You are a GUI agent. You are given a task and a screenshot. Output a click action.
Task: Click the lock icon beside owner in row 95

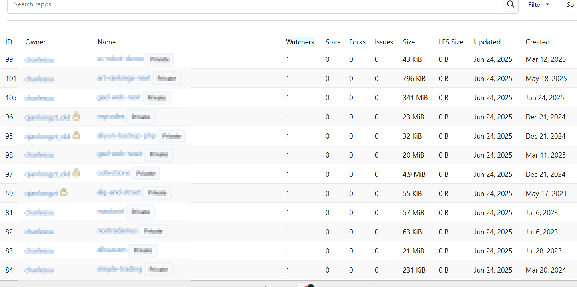point(76,135)
